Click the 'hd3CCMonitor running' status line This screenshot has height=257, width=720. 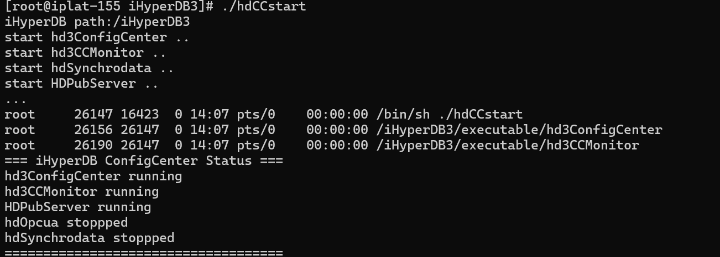click(x=81, y=192)
